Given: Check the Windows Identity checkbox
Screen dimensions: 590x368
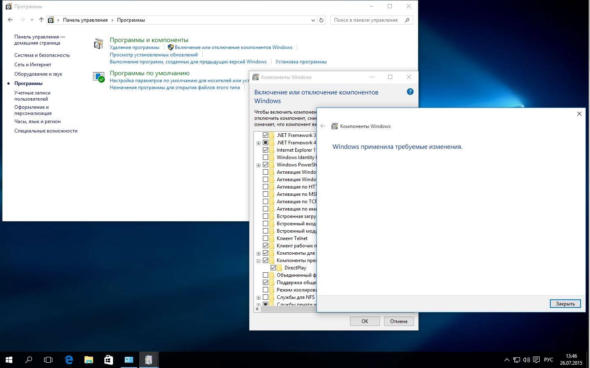Looking at the screenshot, I should (265, 157).
